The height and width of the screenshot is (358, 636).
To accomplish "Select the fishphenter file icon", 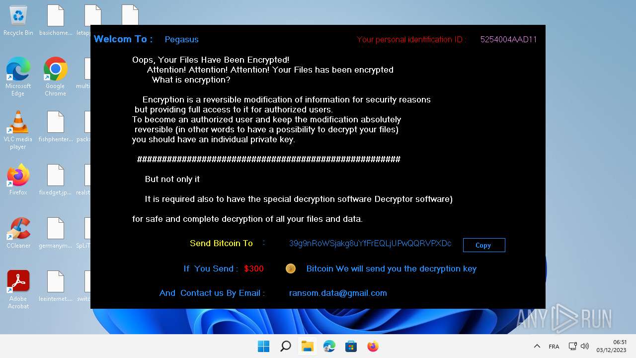I will [x=55, y=127].
